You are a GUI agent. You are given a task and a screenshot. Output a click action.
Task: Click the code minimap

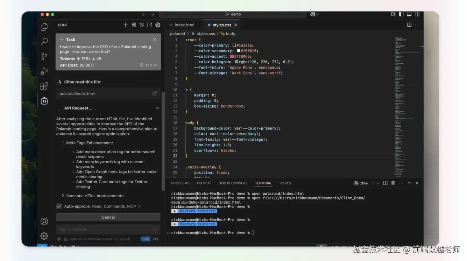click(x=407, y=107)
